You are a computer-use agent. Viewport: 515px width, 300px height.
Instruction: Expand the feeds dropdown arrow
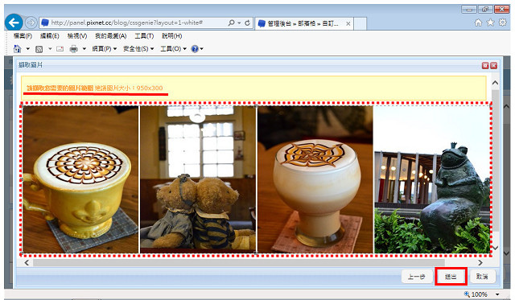pos(50,49)
